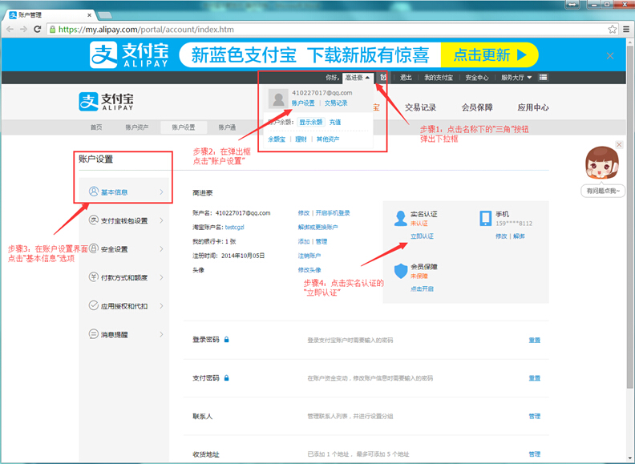This screenshot has height=464, width=635.
Task: Click the 充值 link
Action: tap(335, 122)
